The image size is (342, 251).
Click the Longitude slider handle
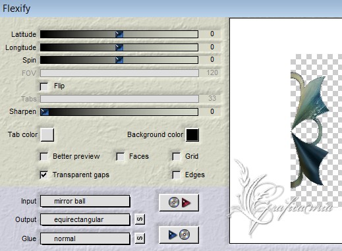tap(119, 47)
